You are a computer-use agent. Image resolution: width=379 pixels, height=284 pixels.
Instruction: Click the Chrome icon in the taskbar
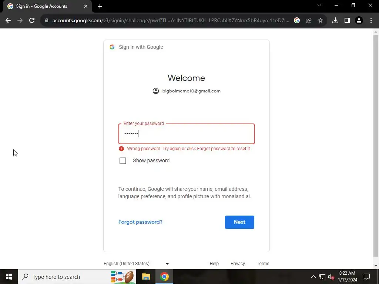point(164,277)
